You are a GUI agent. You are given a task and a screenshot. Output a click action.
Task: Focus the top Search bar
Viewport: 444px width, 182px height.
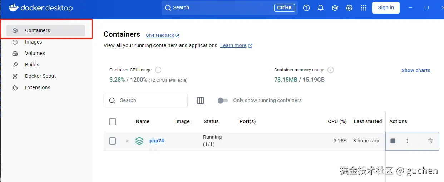click(230, 8)
